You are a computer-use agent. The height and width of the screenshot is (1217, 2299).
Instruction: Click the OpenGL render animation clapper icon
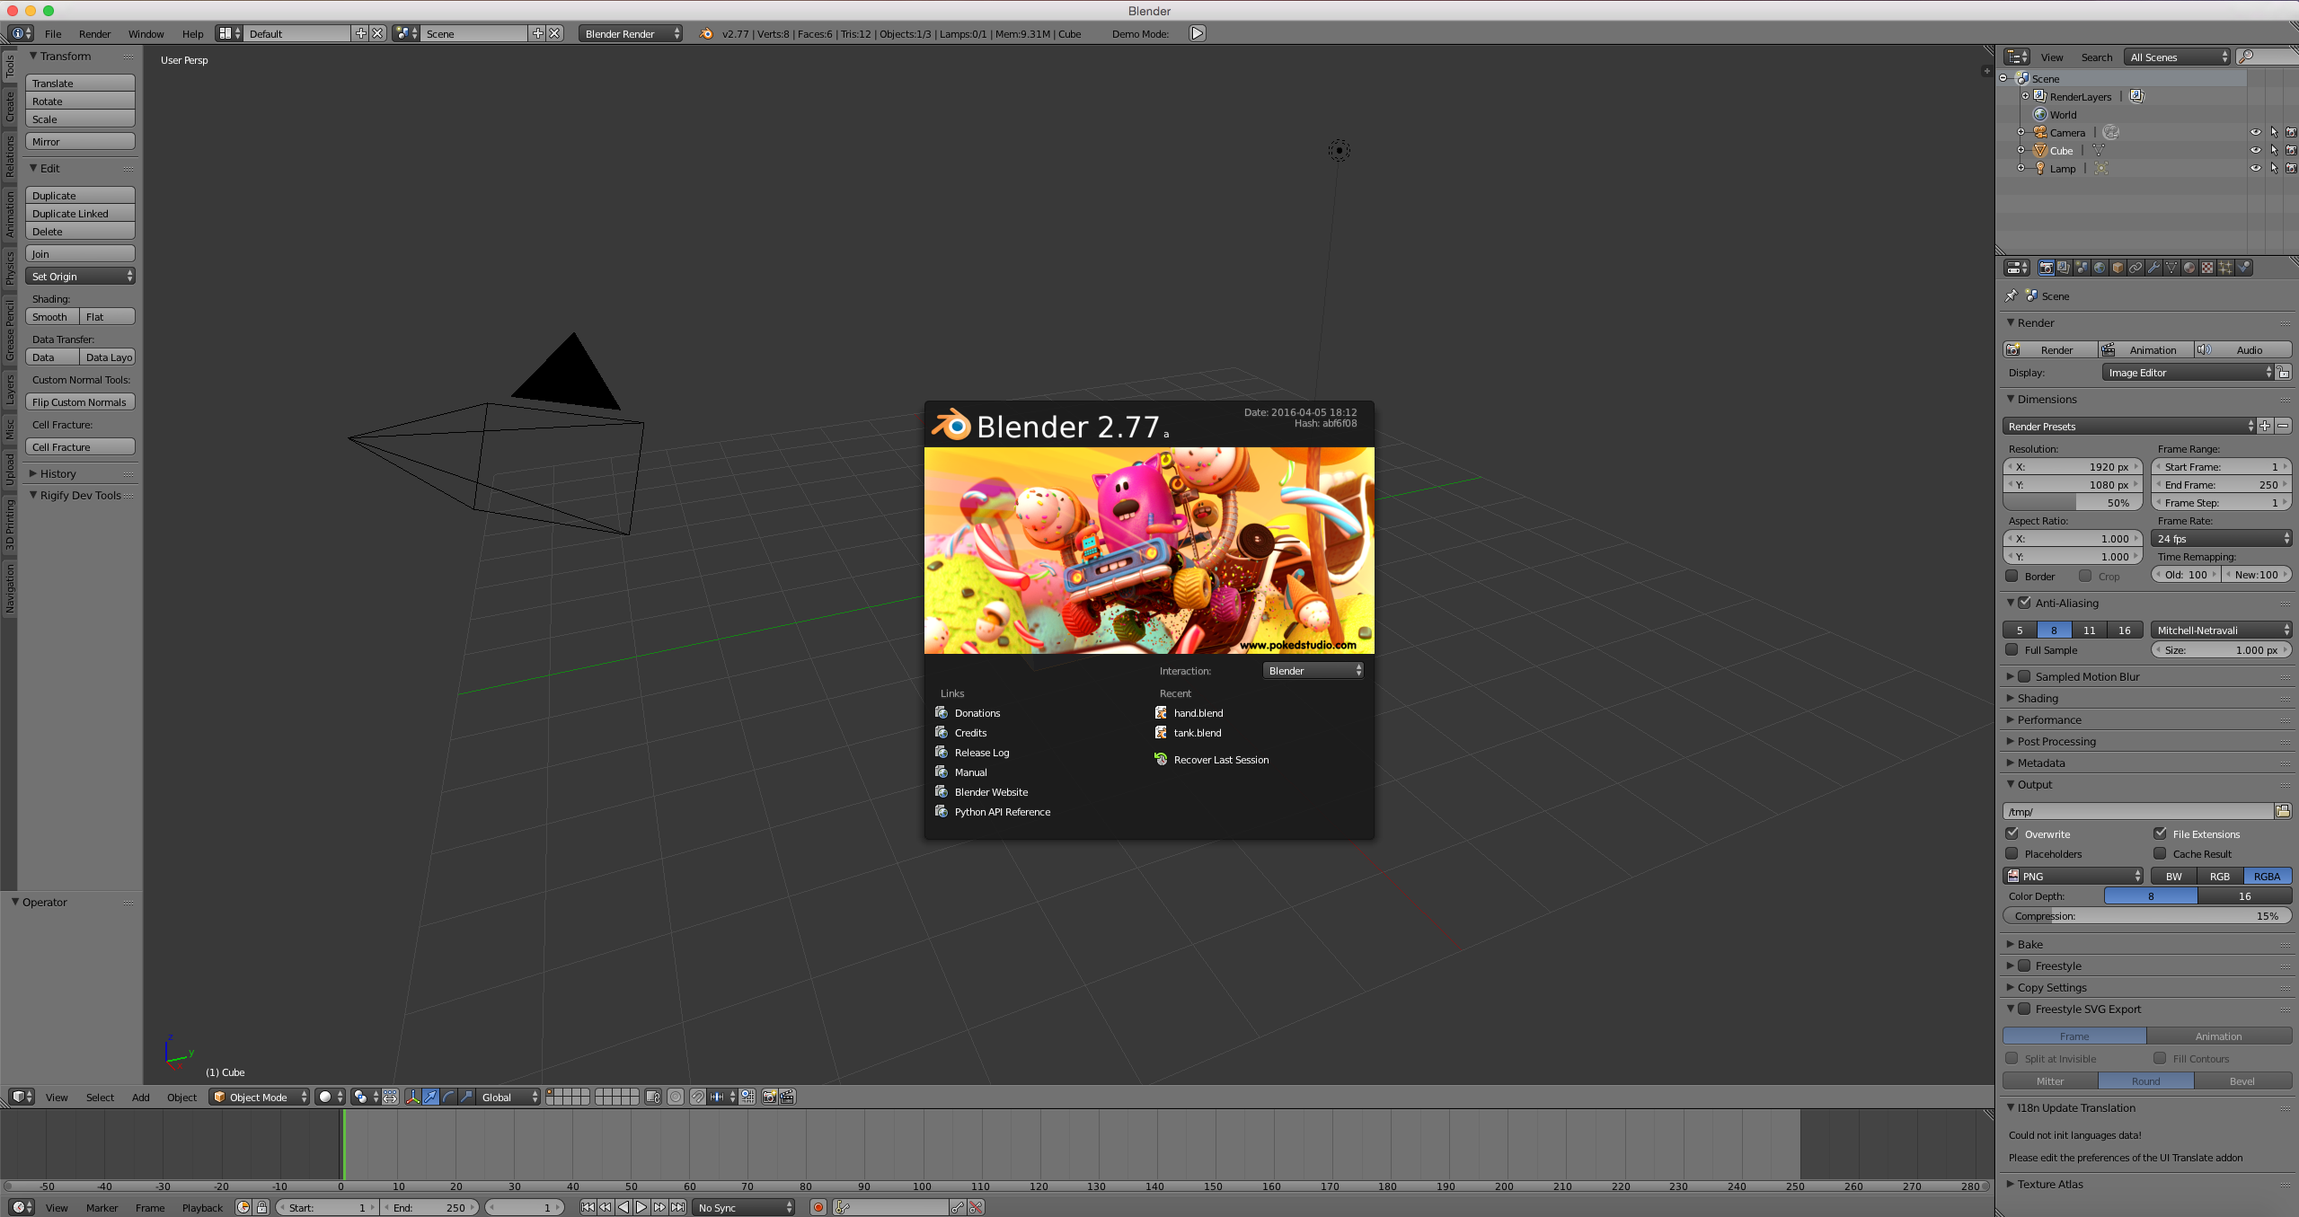pos(787,1097)
